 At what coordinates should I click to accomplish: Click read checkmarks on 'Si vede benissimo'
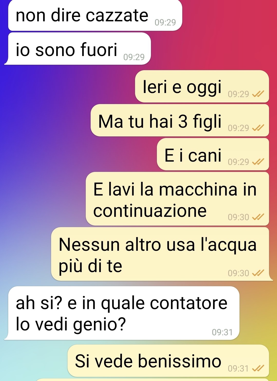pos(258,369)
